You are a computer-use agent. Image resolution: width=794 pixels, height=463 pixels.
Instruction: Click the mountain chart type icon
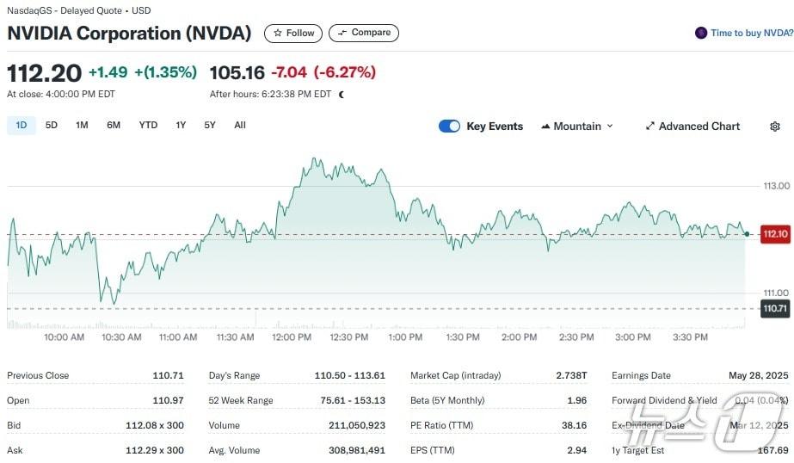(545, 127)
